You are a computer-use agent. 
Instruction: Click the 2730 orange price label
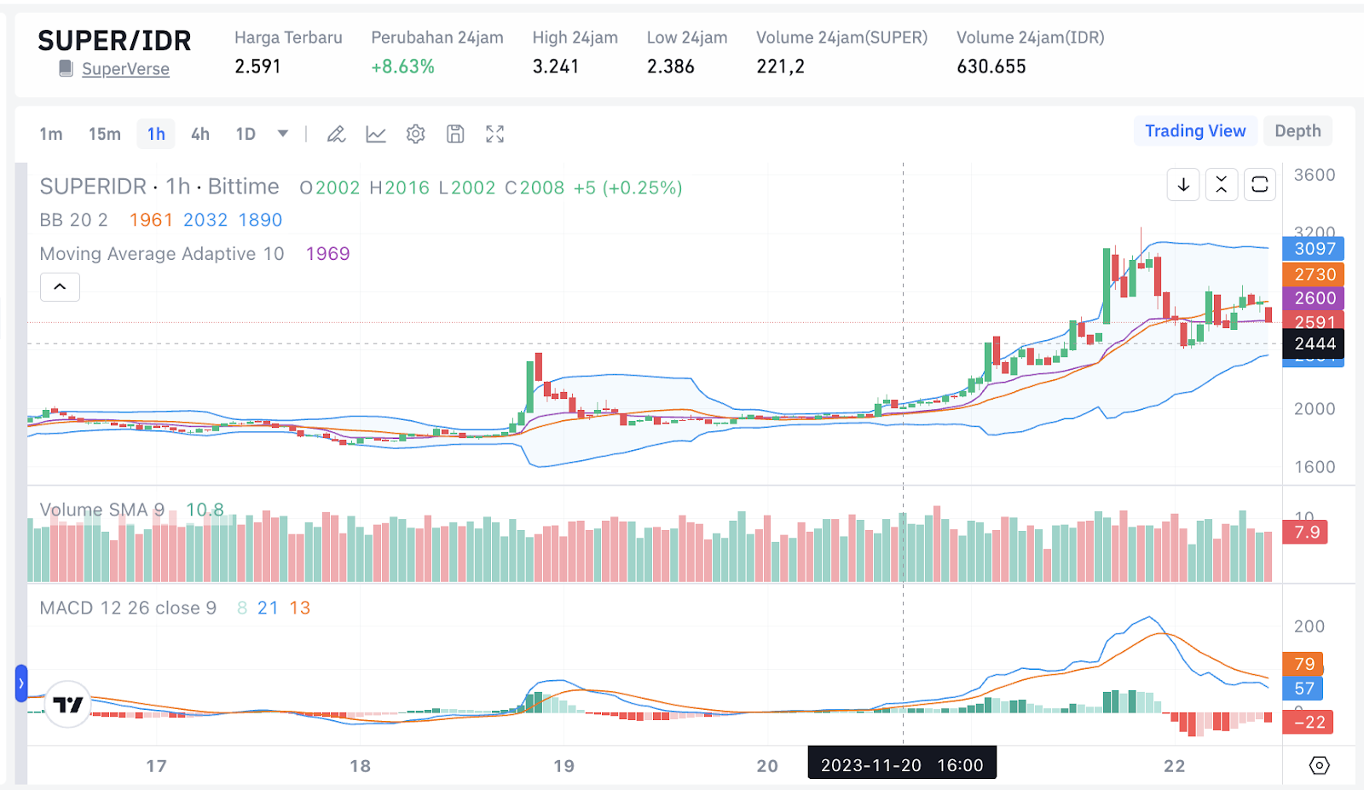1314,274
